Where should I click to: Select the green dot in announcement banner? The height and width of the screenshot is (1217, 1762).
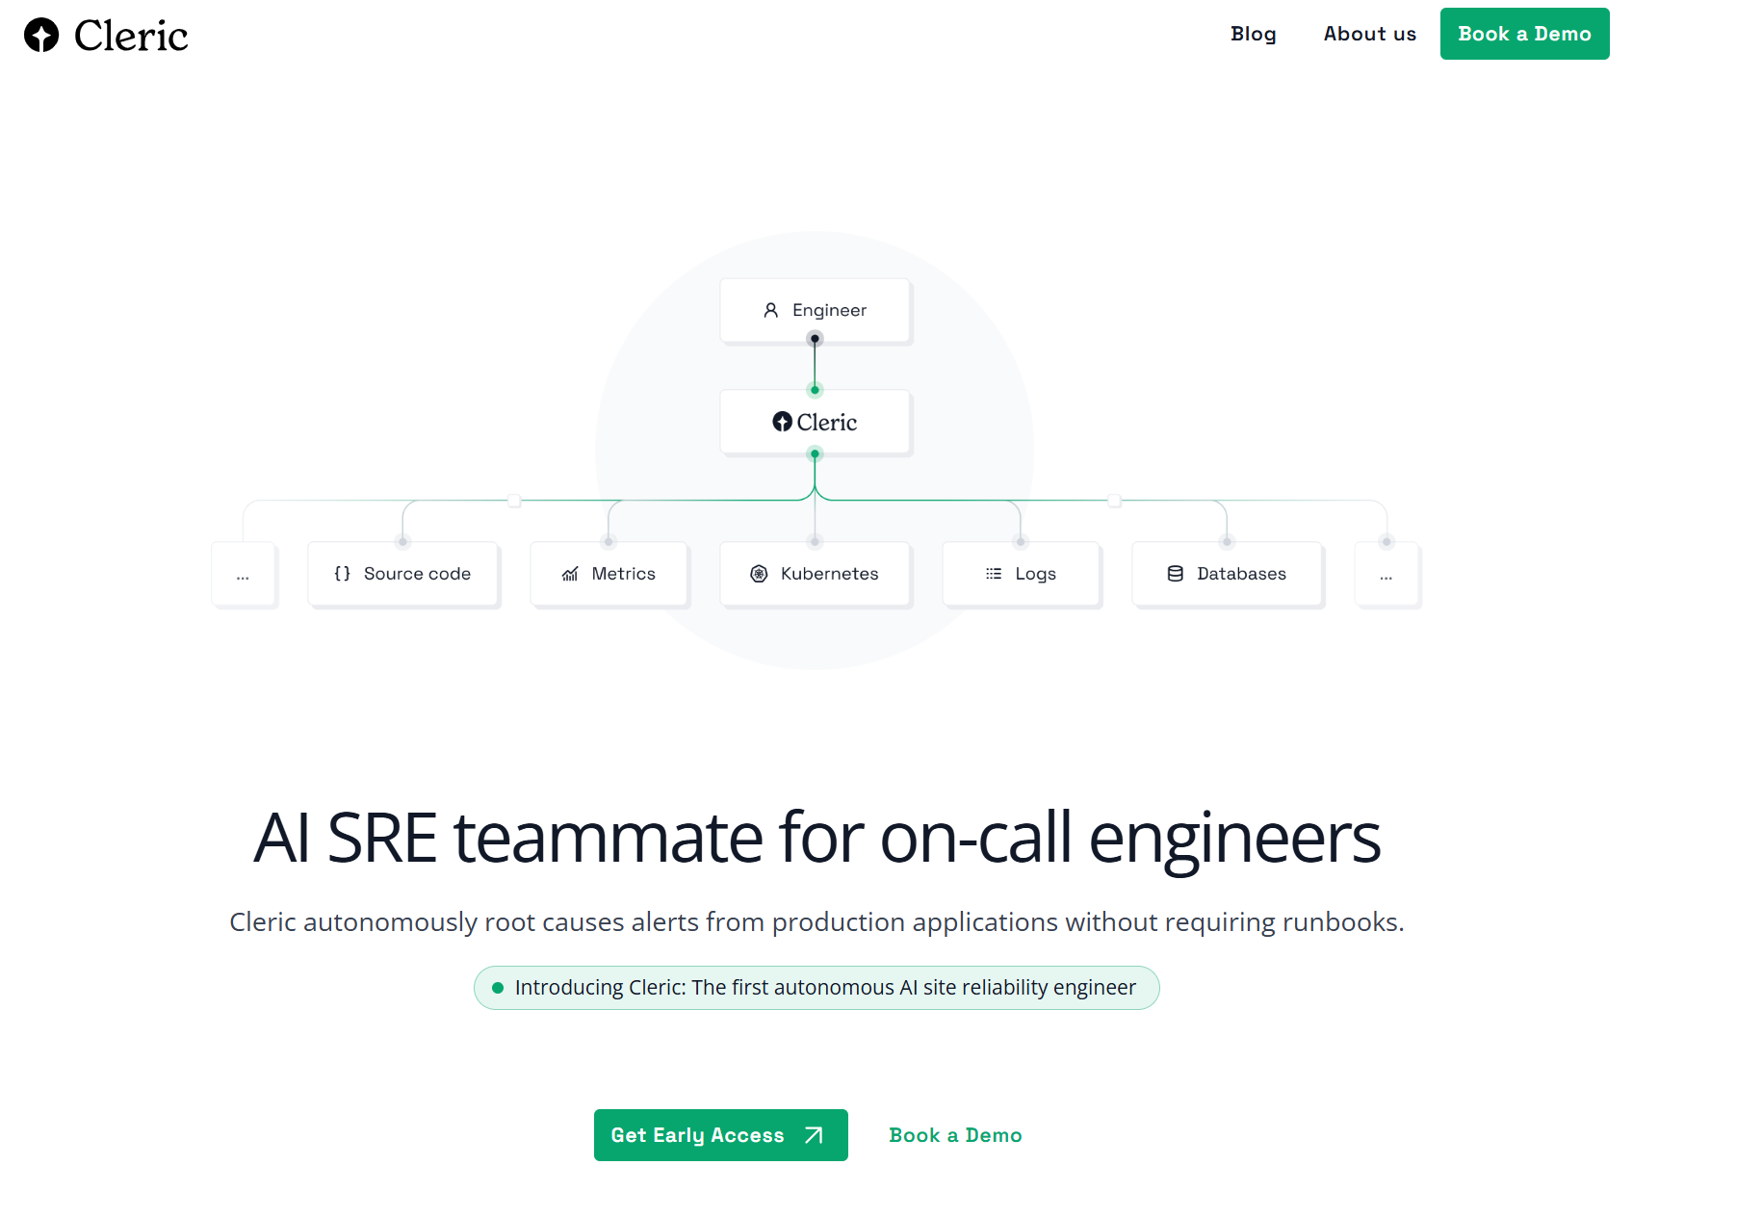(x=498, y=988)
